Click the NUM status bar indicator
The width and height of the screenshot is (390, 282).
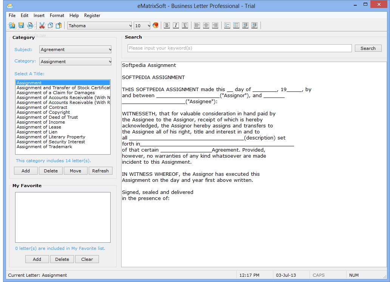pos(354,275)
